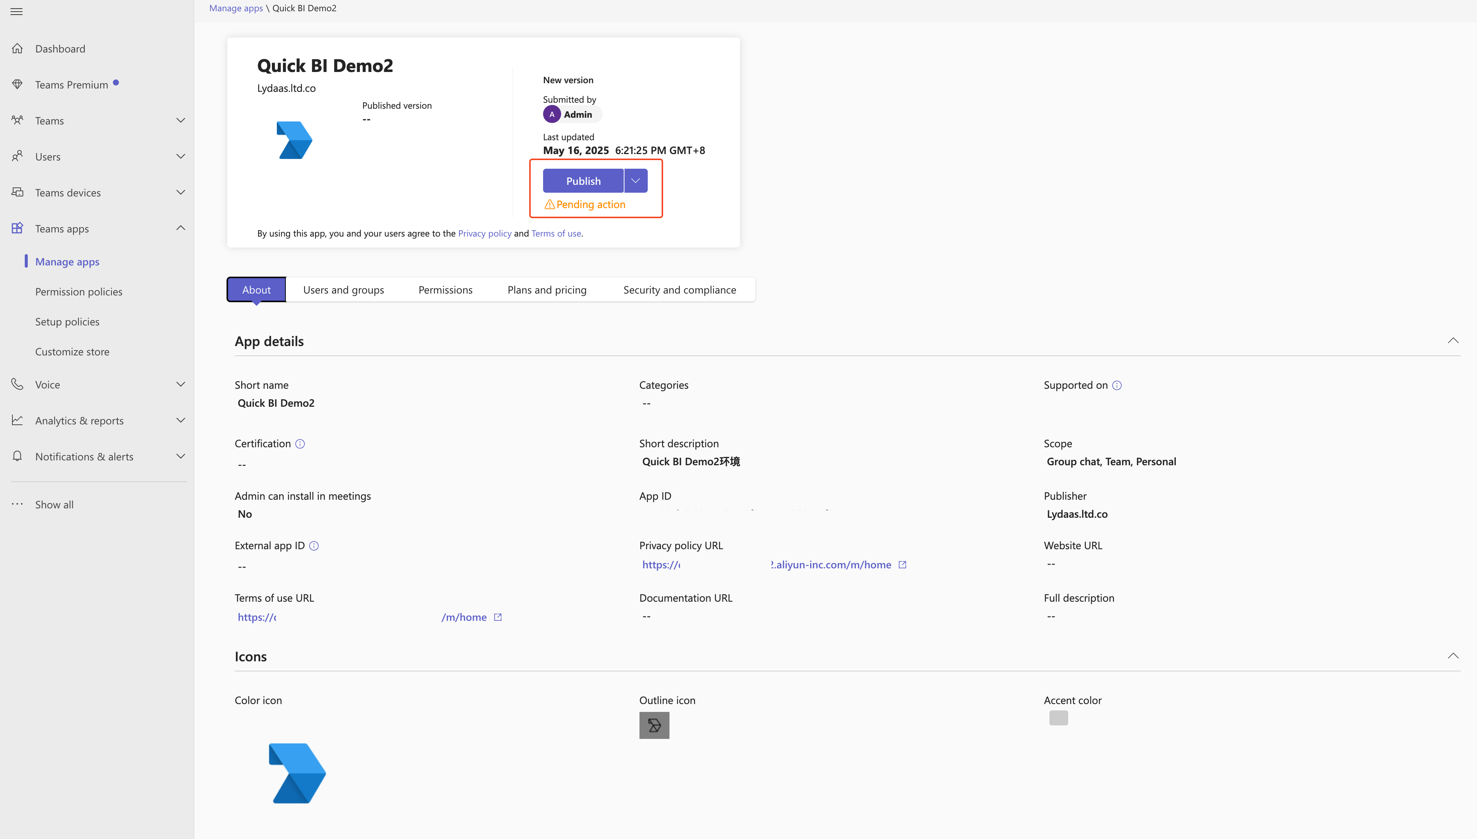Click the large Color icon image
The width and height of the screenshot is (1477, 839).
point(297,773)
